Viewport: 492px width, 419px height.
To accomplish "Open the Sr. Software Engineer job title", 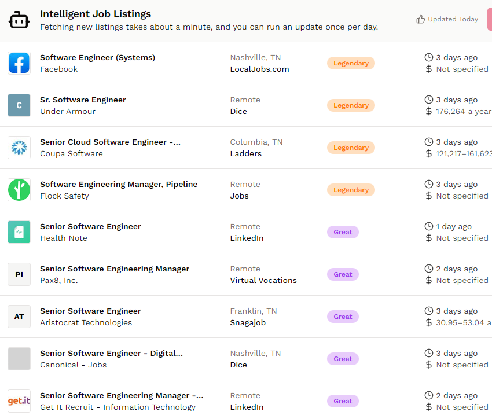I will pos(83,100).
